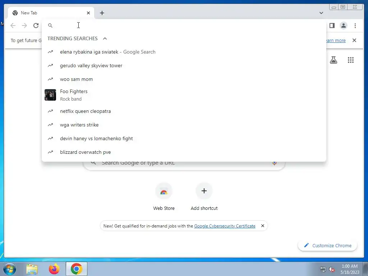Select suggestion gerudo valley skyview tower

click(184, 65)
